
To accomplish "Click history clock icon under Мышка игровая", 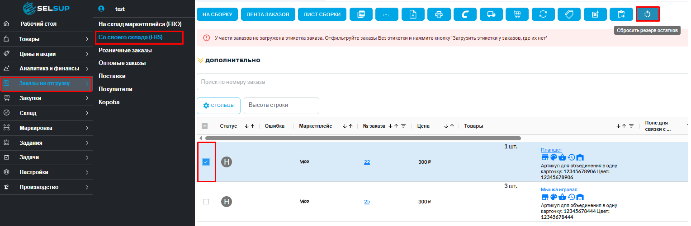I will (571, 197).
